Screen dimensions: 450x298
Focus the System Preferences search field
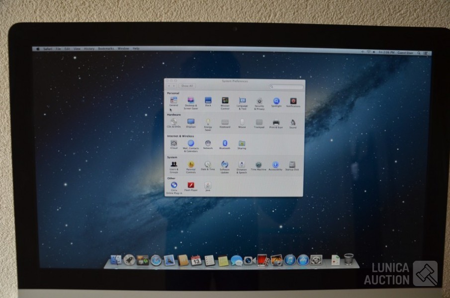tap(286, 86)
